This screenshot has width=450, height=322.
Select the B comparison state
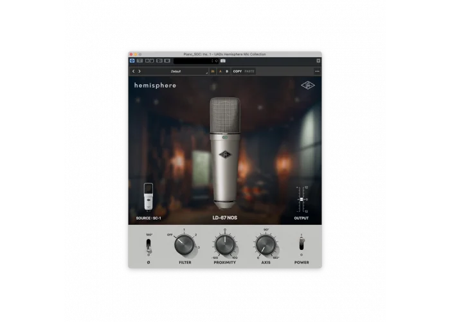point(227,71)
